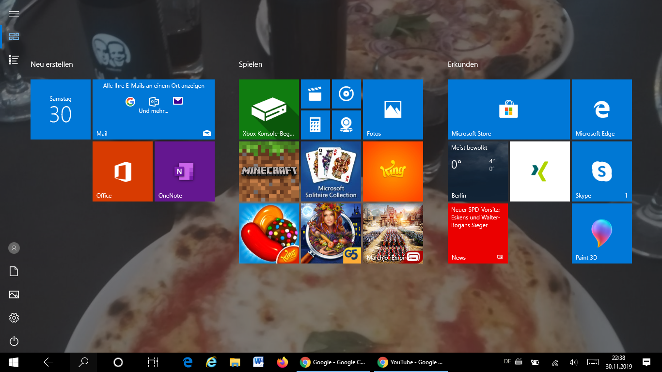Image resolution: width=662 pixels, height=372 pixels.
Task: Open the Maps small tile
Action: tap(346, 125)
